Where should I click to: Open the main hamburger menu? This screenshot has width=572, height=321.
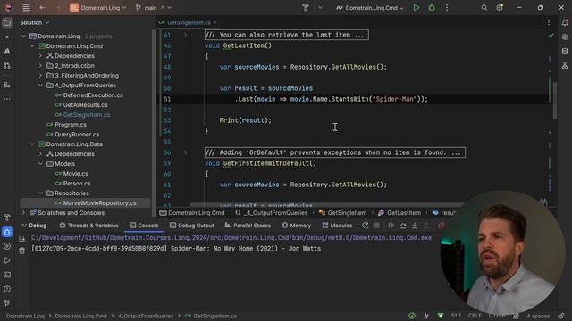click(x=26, y=8)
